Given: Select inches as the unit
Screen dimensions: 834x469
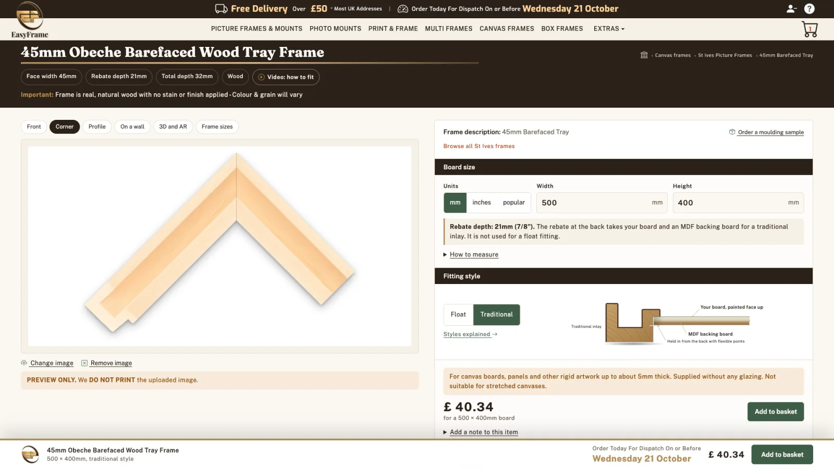Looking at the screenshot, I should pyautogui.click(x=482, y=203).
